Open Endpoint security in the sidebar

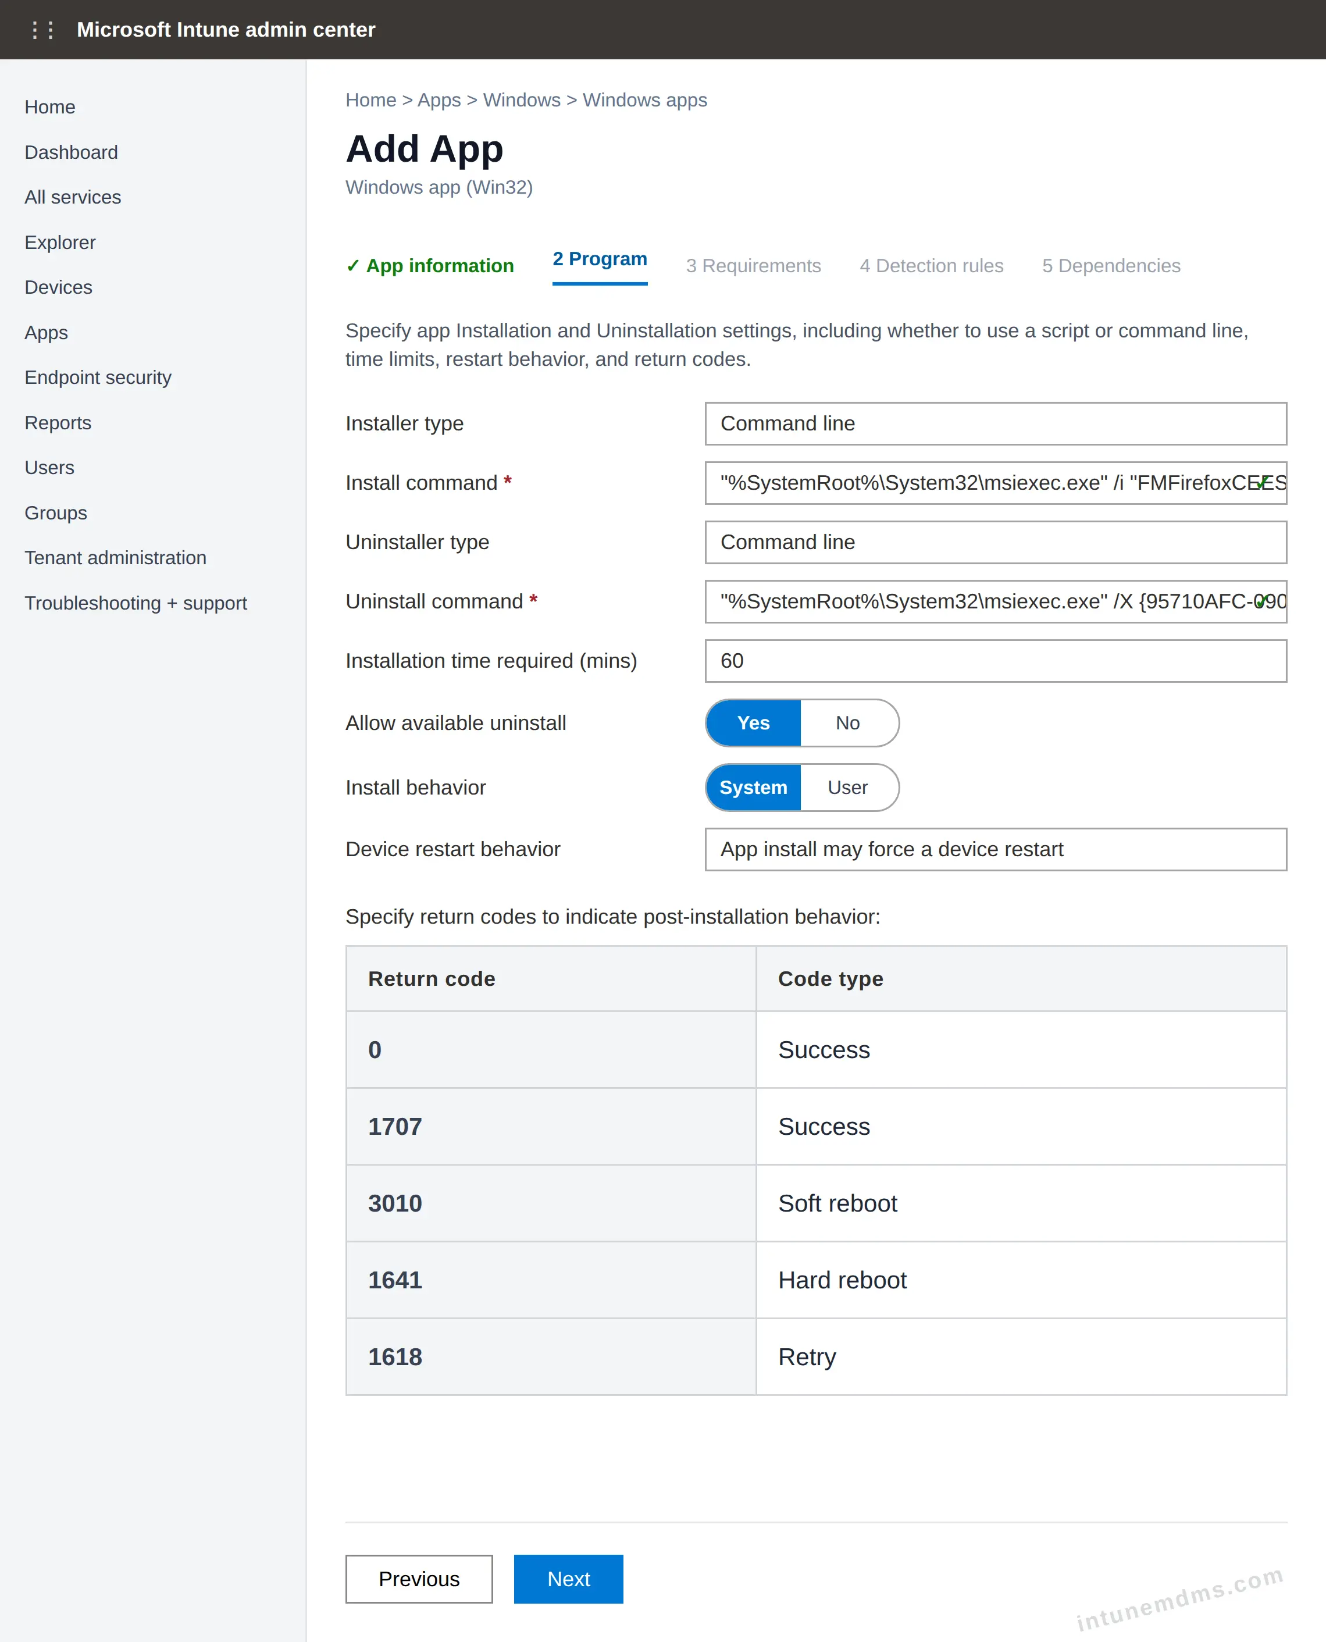[x=98, y=377]
